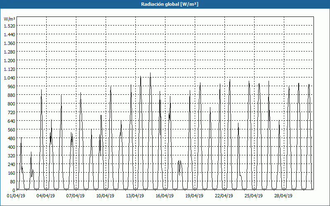Image resolution: width=330 pixels, height=206 pixels.
Task: Select the 560 y-axis value
Action: pos(12,130)
